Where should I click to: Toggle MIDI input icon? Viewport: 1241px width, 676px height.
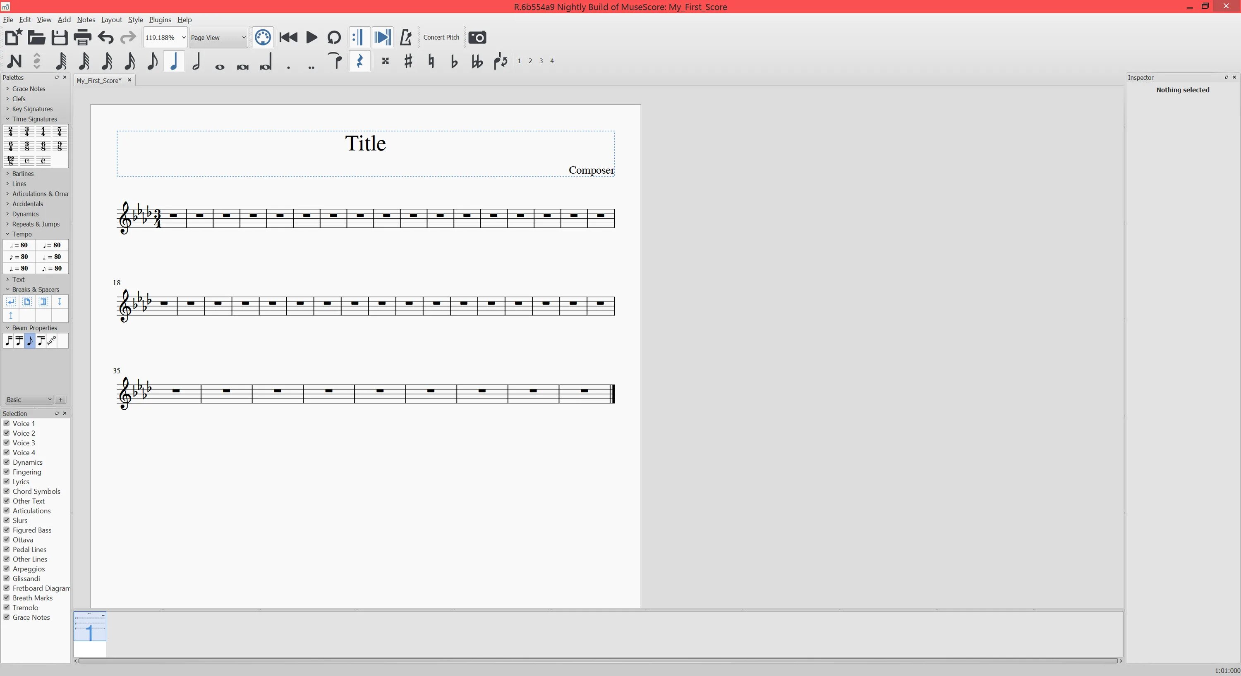coord(263,37)
